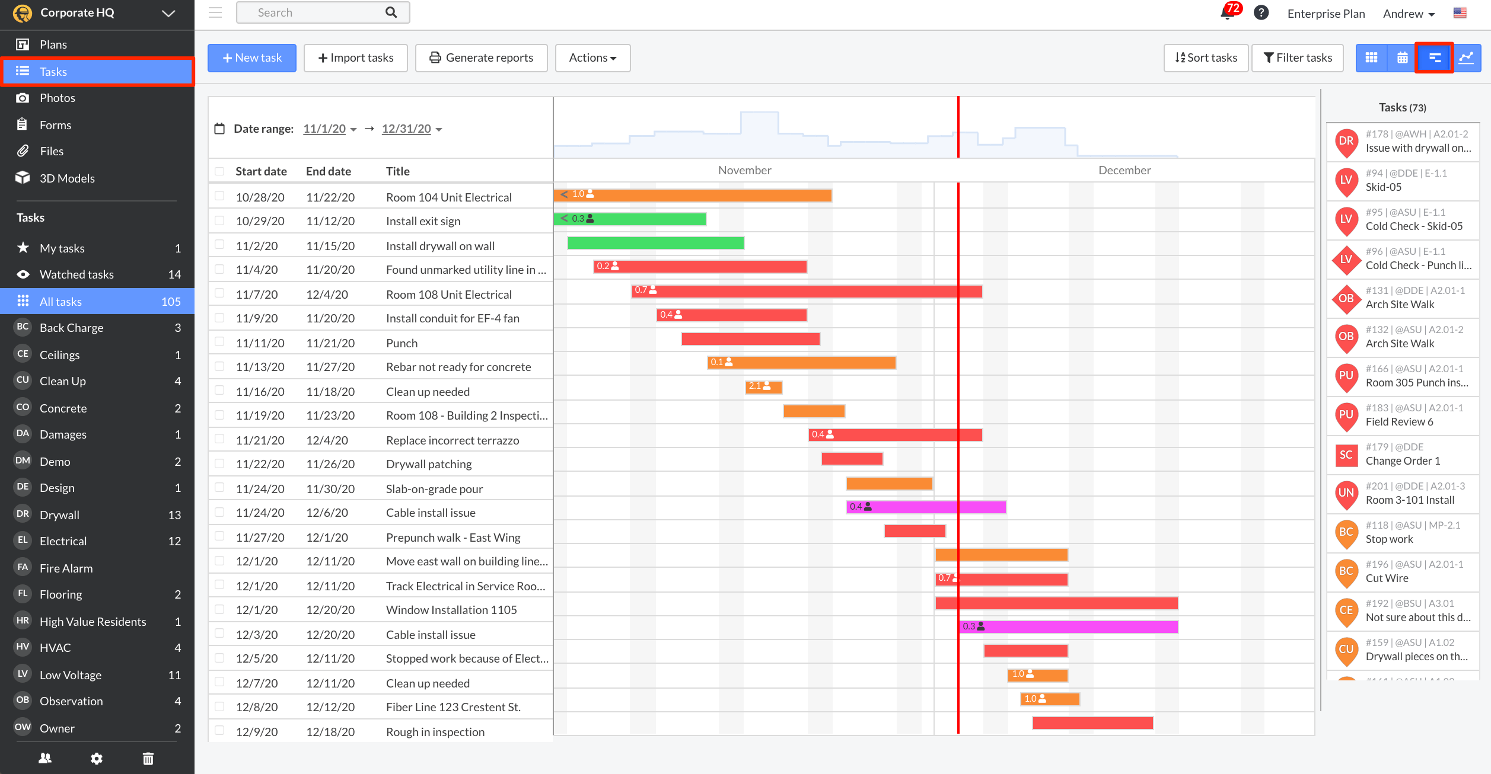Open Photos section in sidebar
The image size is (1491, 774).
click(56, 98)
